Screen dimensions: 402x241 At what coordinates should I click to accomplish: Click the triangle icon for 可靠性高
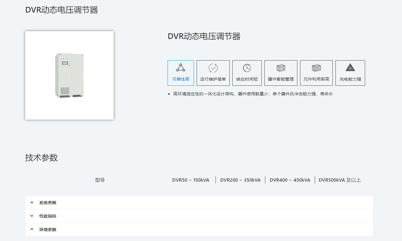(x=180, y=68)
